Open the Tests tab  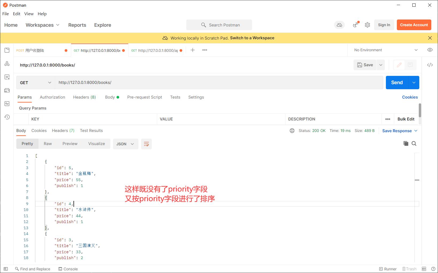coord(175,97)
